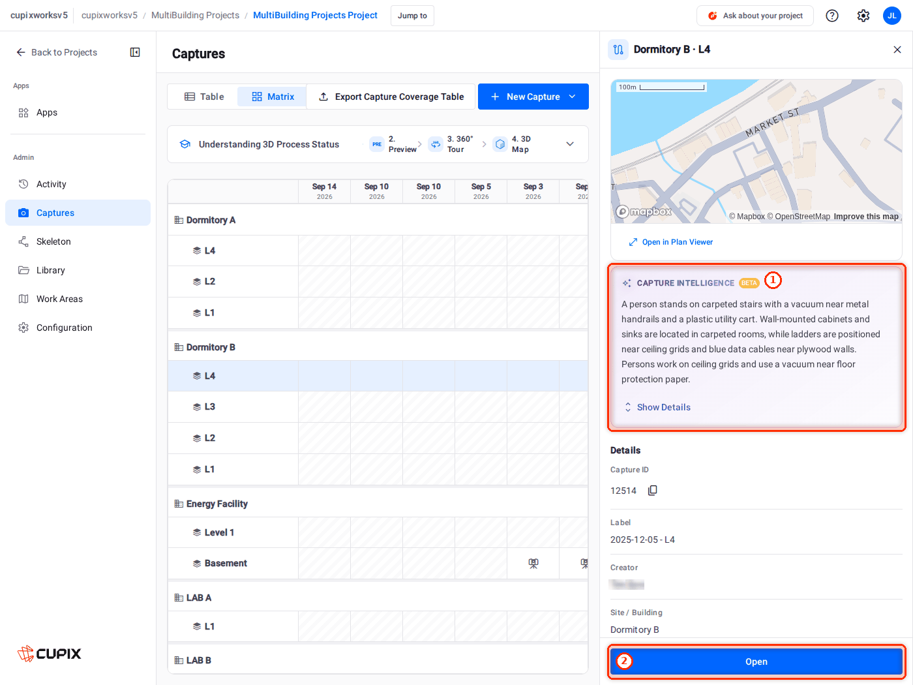This screenshot has width=913, height=685.
Task: Click the Back to Projects arrow
Action: click(x=21, y=52)
